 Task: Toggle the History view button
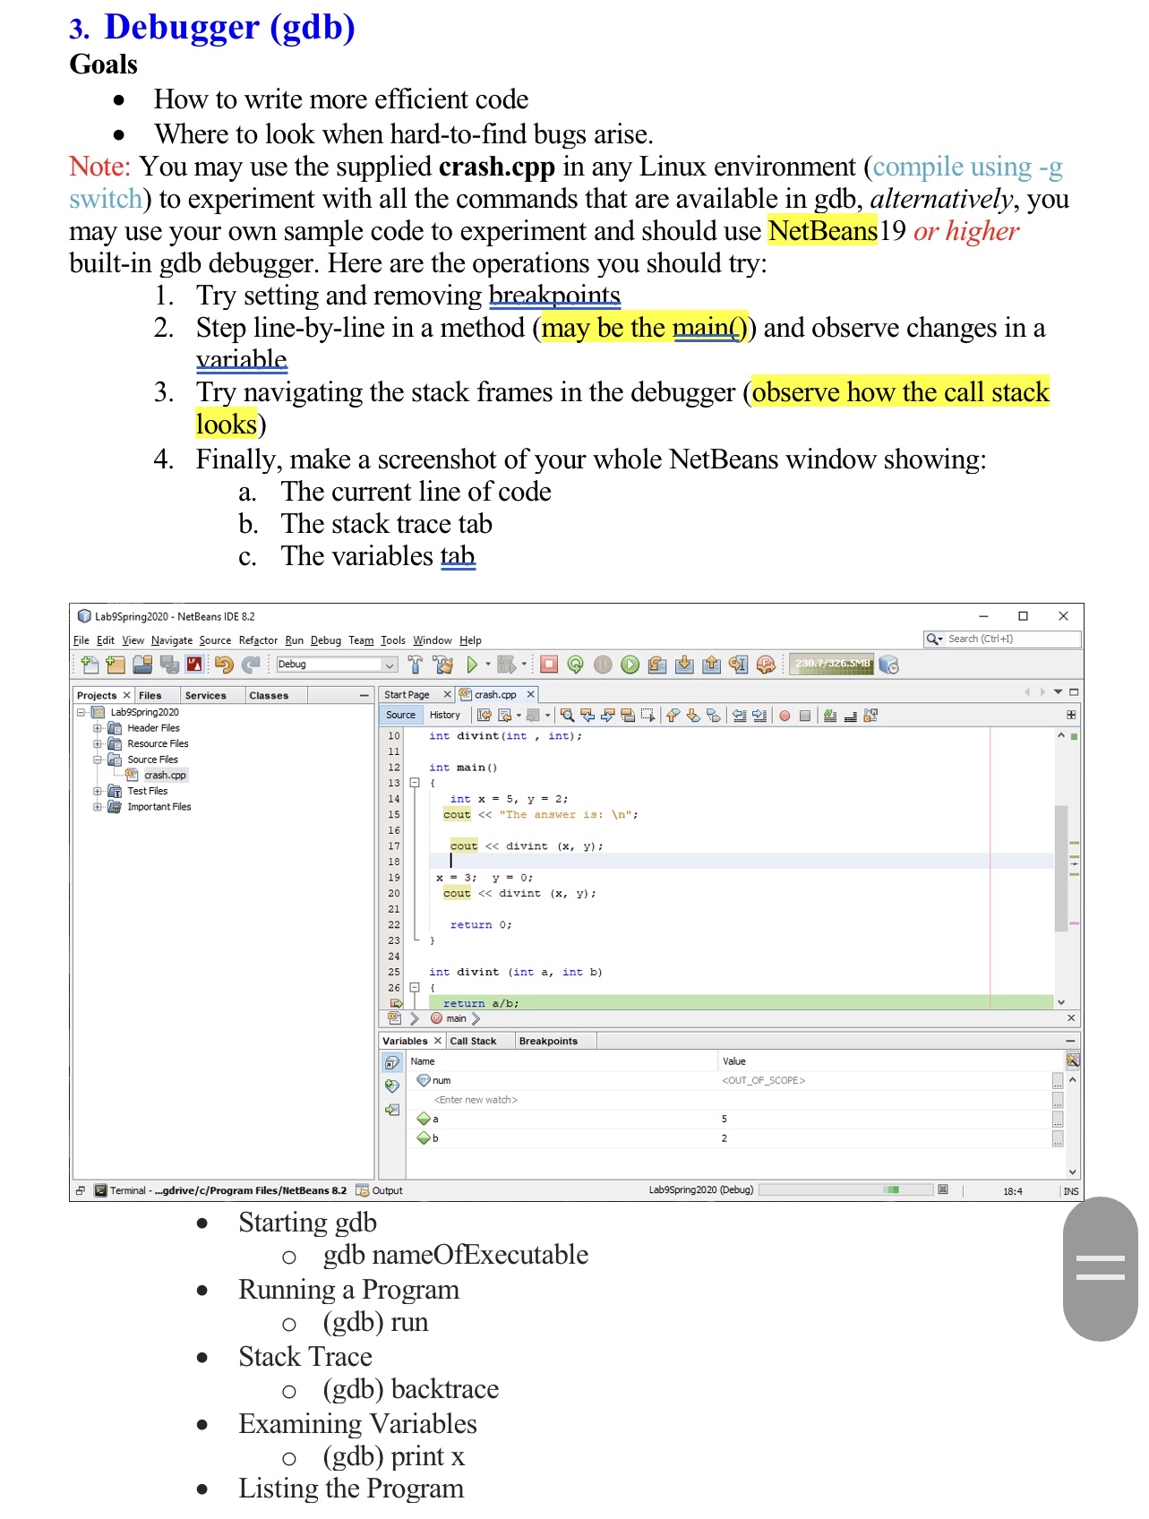(445, 715)
